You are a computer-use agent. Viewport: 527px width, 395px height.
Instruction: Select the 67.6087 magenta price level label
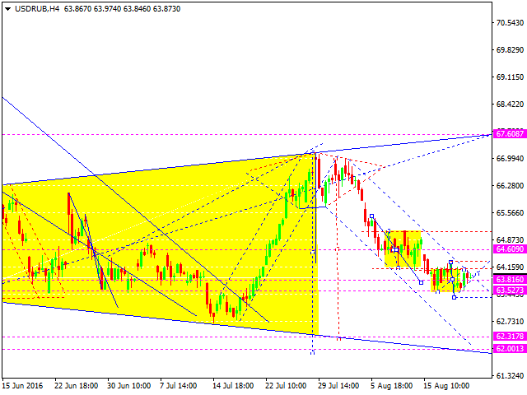[510, 134]
